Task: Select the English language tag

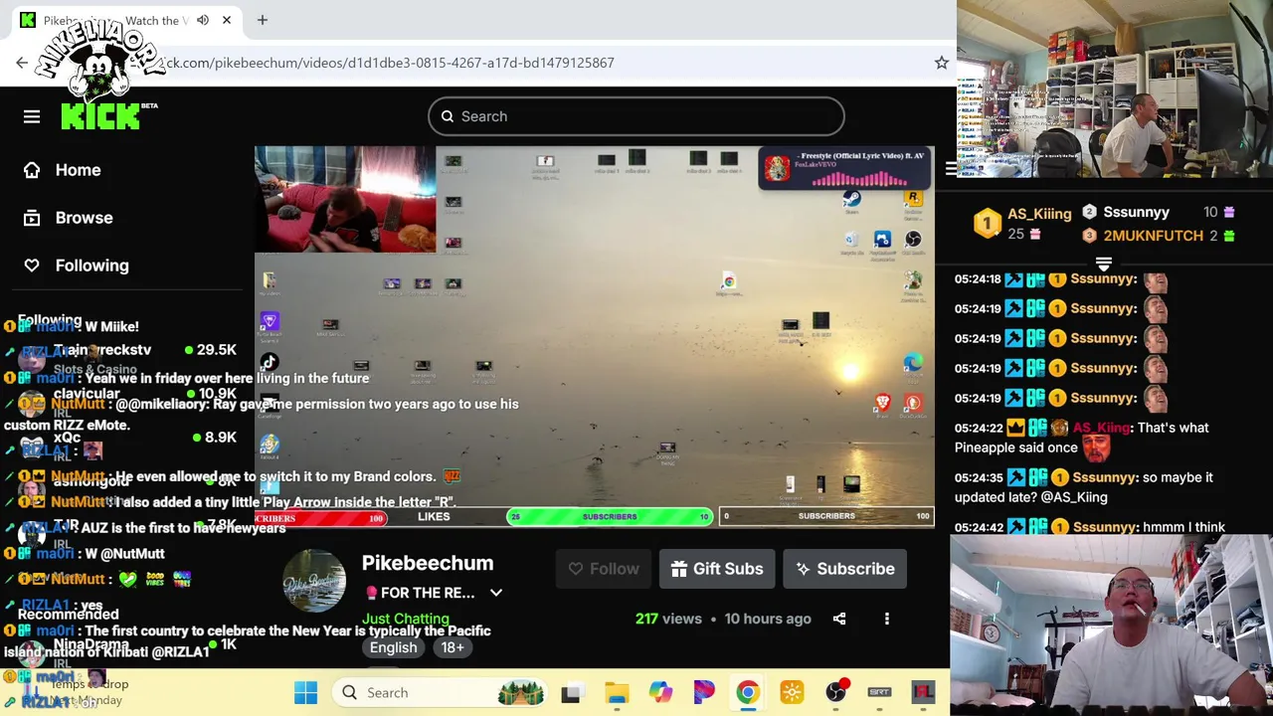Action: tap(394, 647)
